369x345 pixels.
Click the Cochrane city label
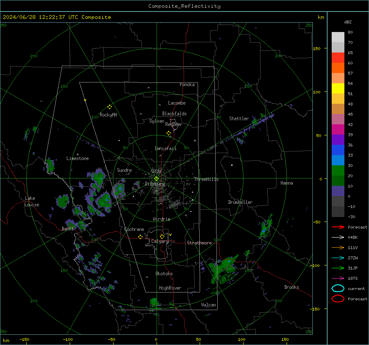[x=134, y=229]
